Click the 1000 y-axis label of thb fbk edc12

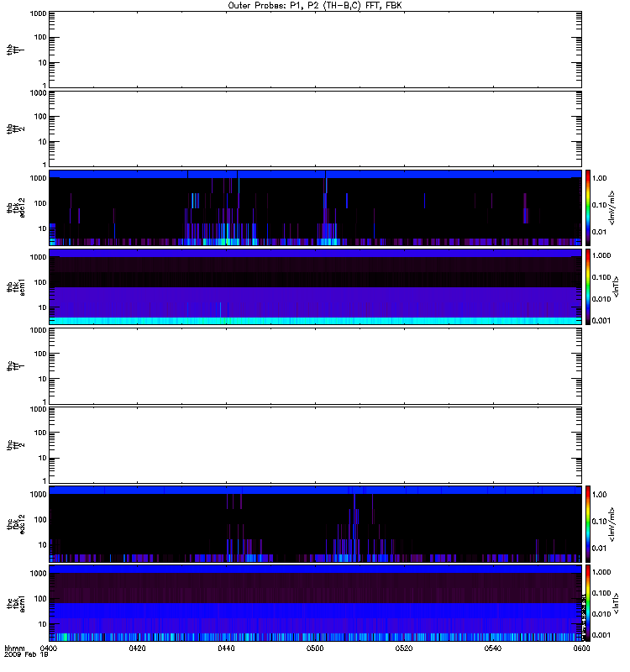pos(38,178)
